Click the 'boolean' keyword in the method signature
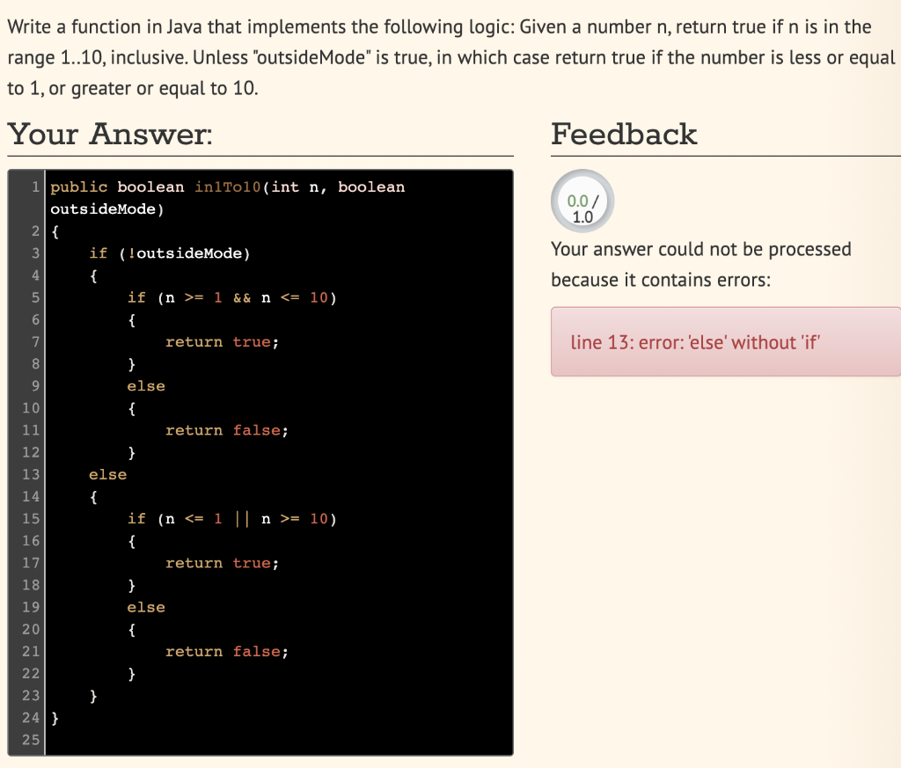This screenshot has width=901, height=768. [148, 187]
